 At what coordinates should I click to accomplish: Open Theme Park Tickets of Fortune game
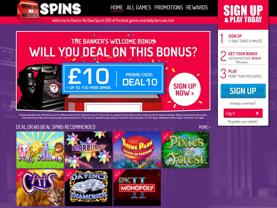tap(137, 150)
